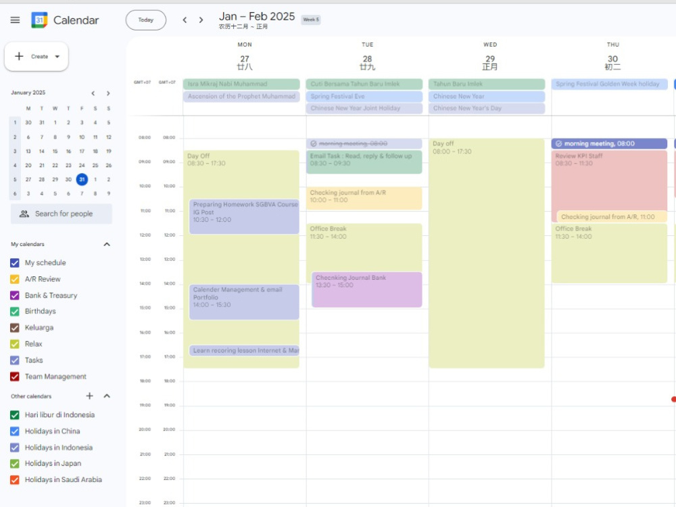Collapse My calendars section
Screen dimensions: 676x507
tap(107, 245)
